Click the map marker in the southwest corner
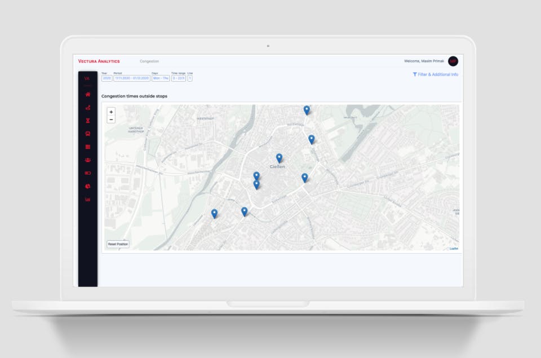This screenshot has width=541, height=358. [x=214, y=213]
